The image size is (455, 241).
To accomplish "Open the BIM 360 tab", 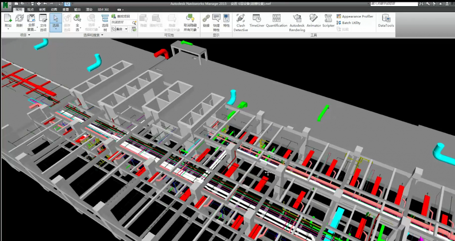I will point(103,9).
